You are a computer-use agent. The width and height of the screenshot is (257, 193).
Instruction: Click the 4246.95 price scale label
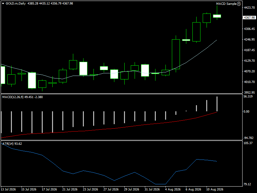click(249, 40)
